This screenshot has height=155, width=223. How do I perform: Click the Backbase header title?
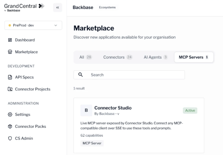coord(83,7)
